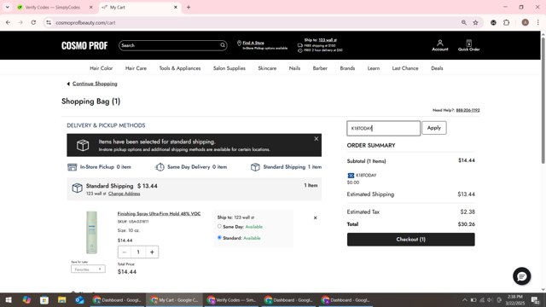Screen dimensions: 546x307
Task: Click Continue Shopping link
Action: click(x=95, y=84)
